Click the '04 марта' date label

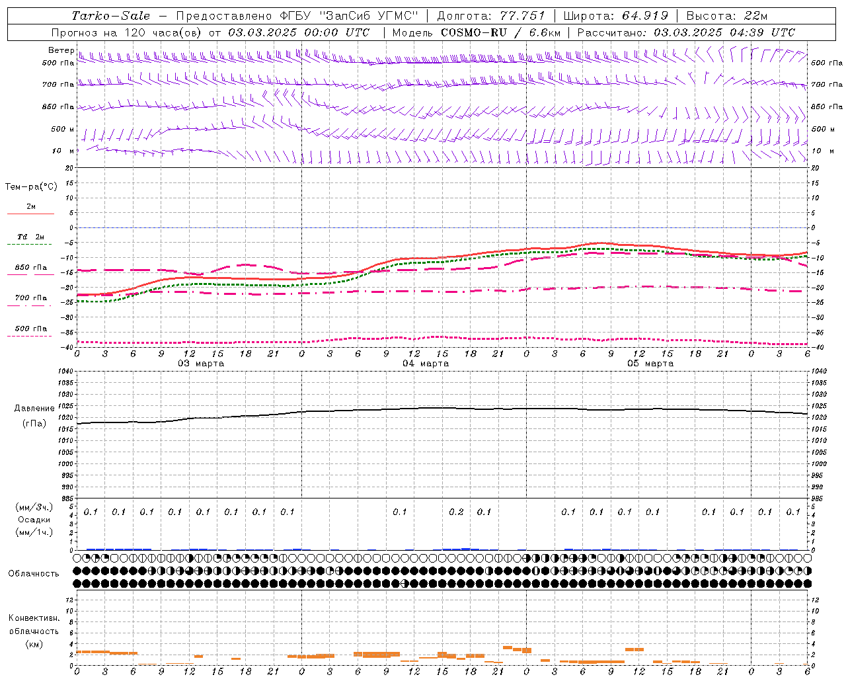coord(426,364)
